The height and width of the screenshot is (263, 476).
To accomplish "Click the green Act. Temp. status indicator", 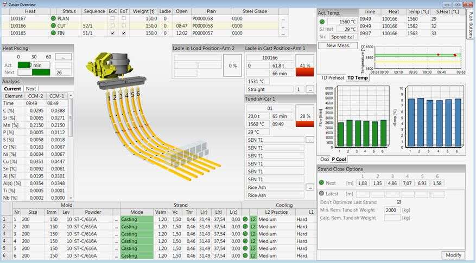I will [322, 22].
